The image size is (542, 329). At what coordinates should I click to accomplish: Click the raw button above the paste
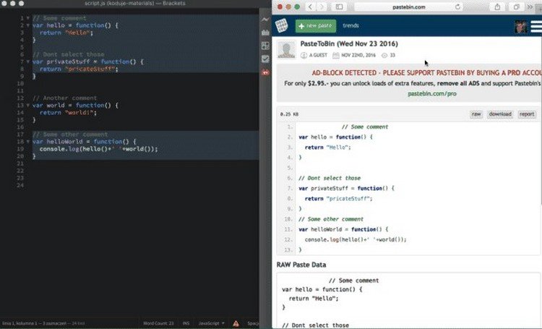(x=477, y=114)
